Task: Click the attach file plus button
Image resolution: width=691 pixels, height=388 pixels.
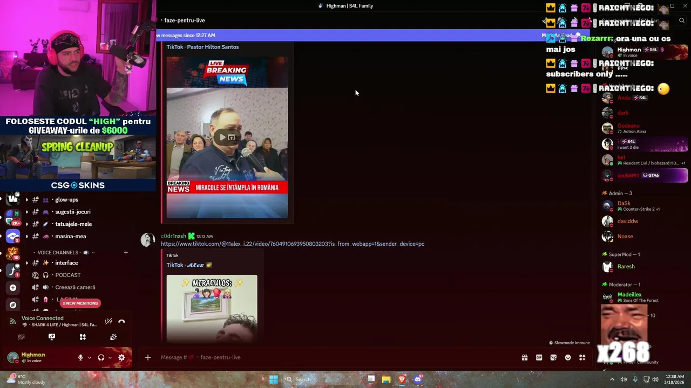Action: [x=147, y=357]
